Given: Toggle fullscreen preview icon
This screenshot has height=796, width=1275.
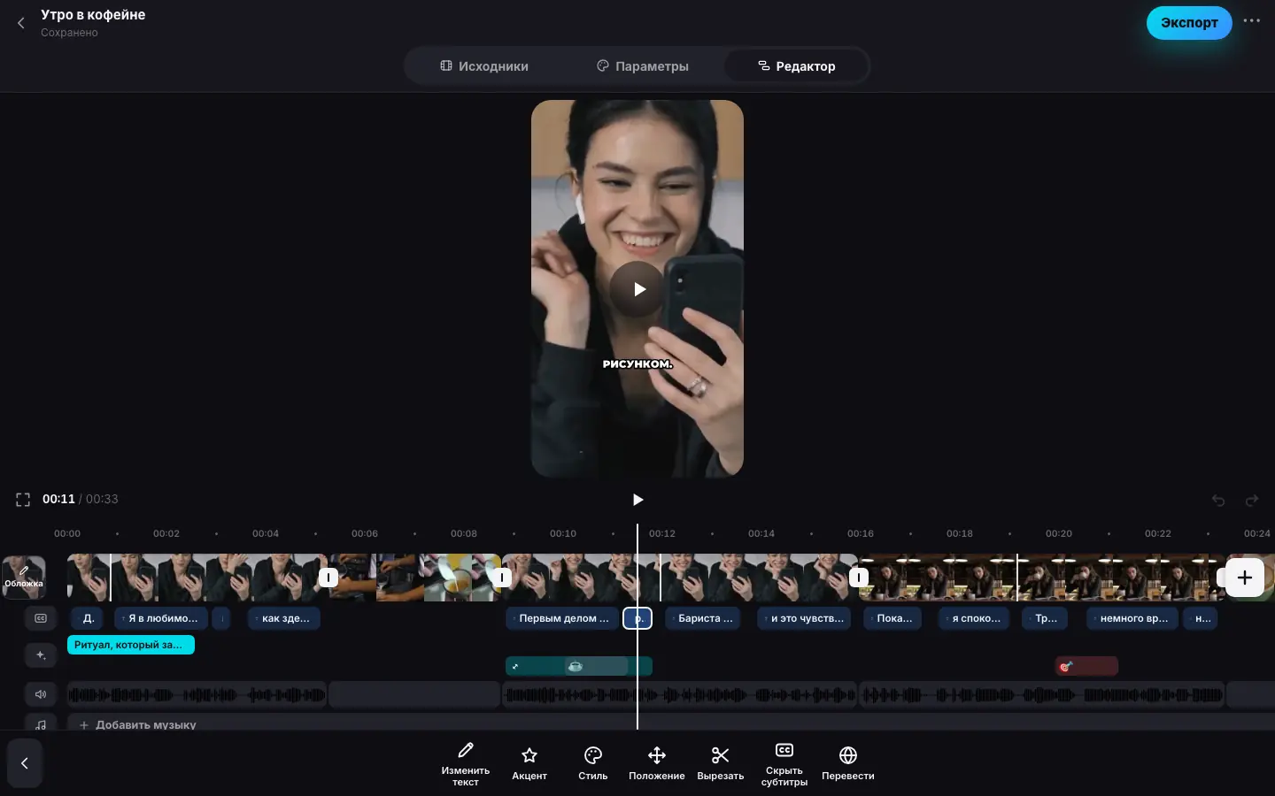Looking at the screenshot, I should click(23, 500).
